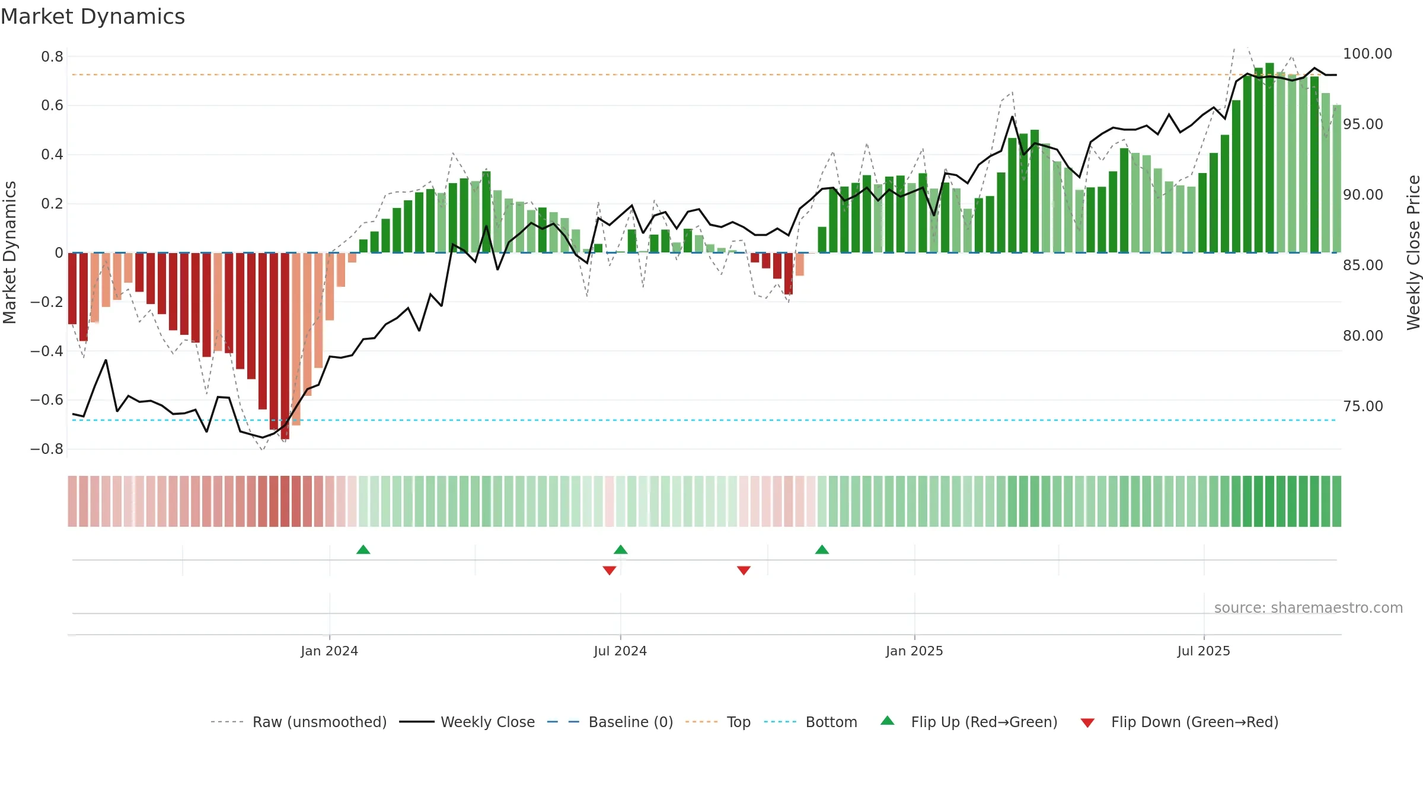Click the red flip-down marker before Jul 2024

pos(610,570)
